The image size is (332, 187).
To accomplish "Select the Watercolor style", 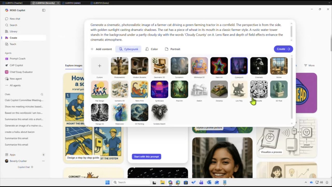I will pyautogui.click(x=120, y=112).
